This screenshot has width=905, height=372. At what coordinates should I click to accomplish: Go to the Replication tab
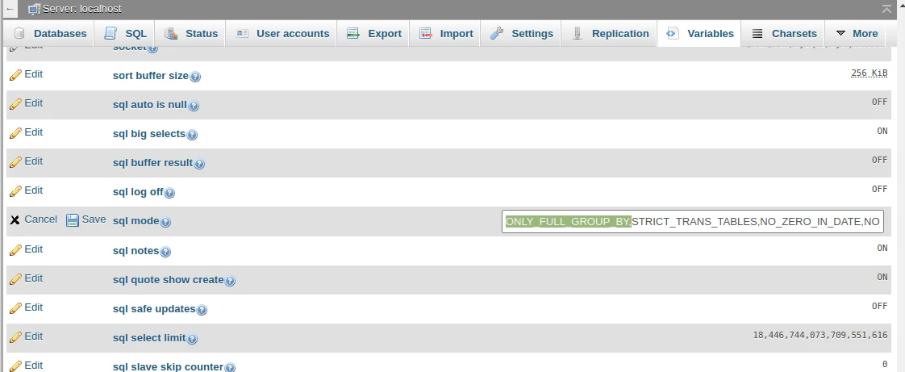(x=611, y=33)
